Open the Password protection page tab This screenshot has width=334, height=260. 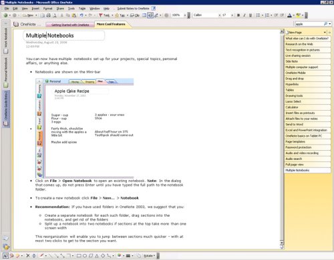[x=308, y=147]
